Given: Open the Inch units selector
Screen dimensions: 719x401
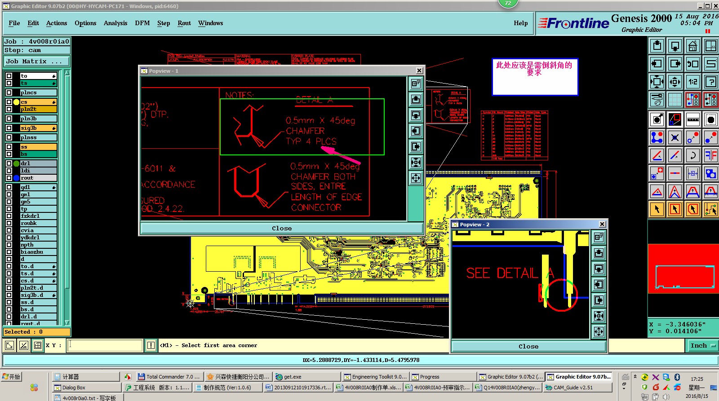Looking at the screenshot, I should (703, 345).
